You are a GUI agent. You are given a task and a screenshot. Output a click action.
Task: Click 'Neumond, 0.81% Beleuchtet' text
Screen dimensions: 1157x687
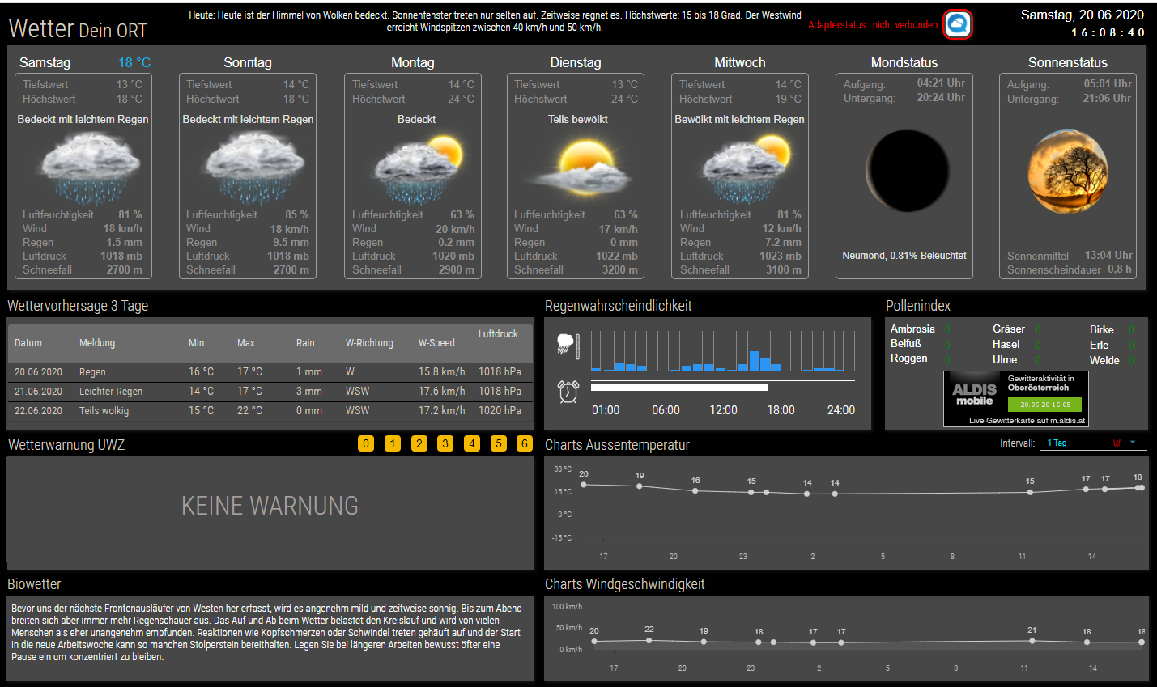pyautogui.click(x=904, y=256)
